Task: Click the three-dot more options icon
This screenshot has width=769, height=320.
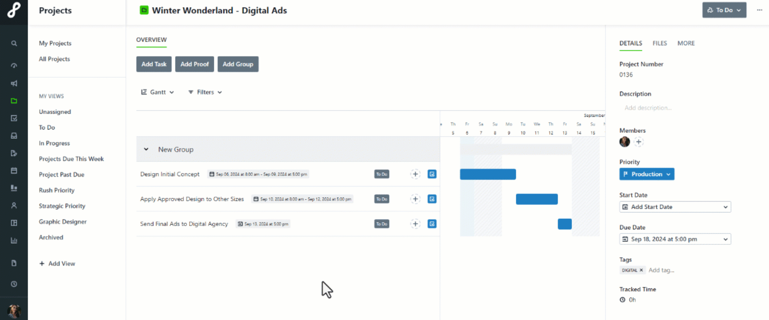Action: point(759,10)
